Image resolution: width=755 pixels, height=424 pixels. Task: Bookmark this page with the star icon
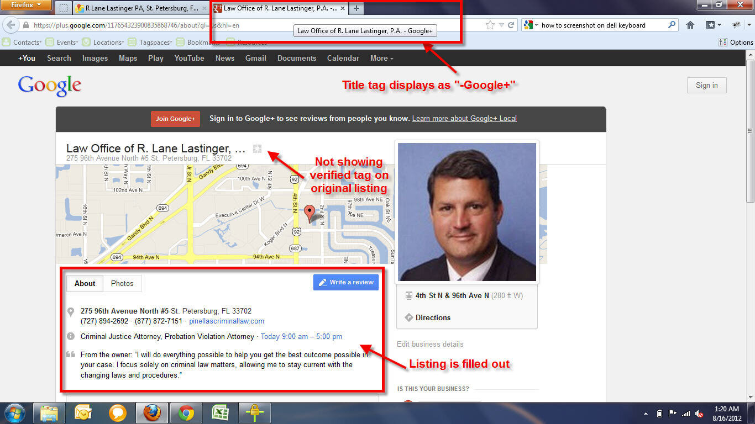tap(490, 25)
